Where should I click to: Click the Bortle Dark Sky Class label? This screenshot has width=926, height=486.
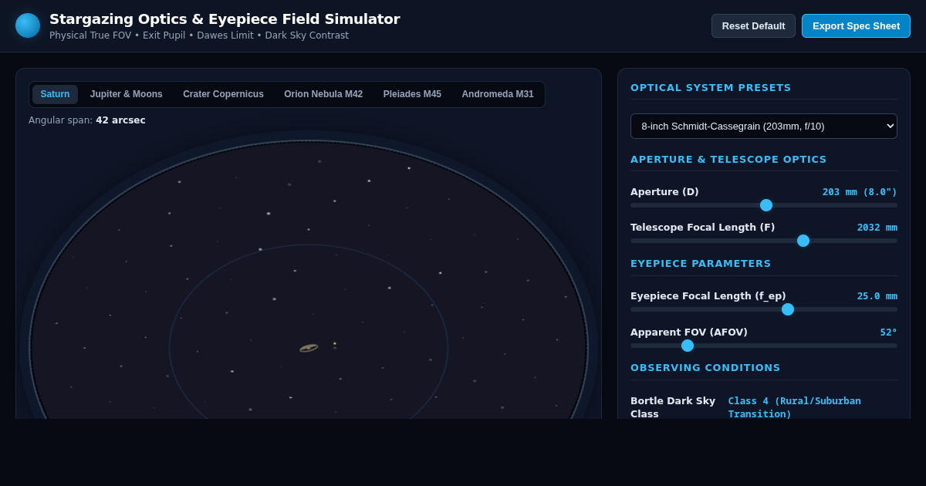coord(673,407)
